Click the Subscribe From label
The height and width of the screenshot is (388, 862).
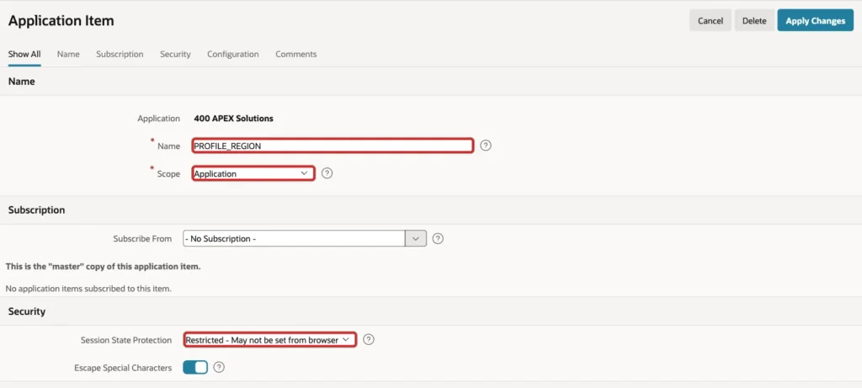click(142, 238)
